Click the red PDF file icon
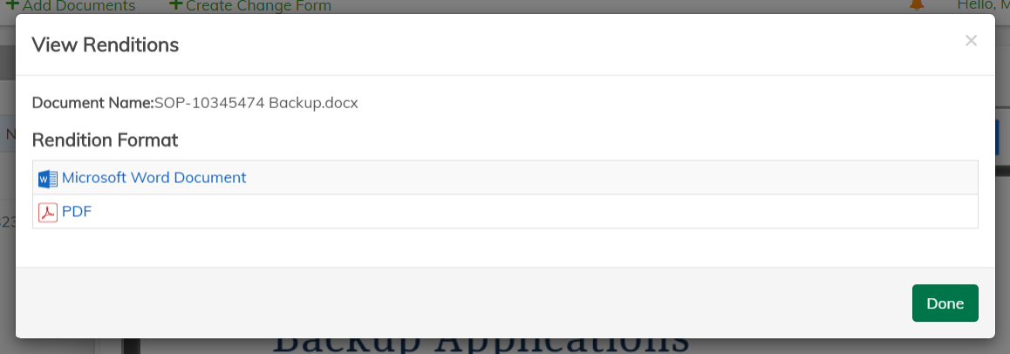The width and height of the screenshot is (1010, 354). point(47,212)
